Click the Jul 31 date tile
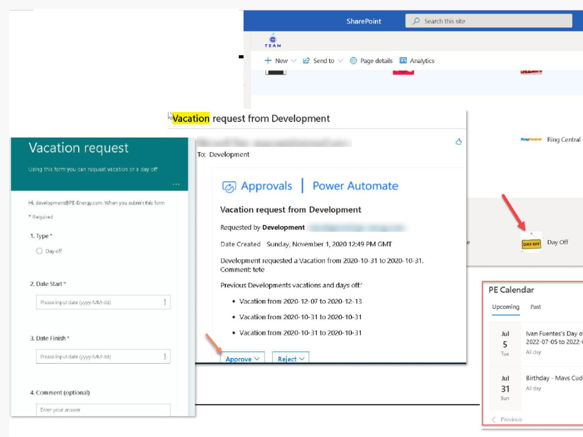The width and height of the screenshot is (583, 437). pyautogui.click(x=505, y=388)
